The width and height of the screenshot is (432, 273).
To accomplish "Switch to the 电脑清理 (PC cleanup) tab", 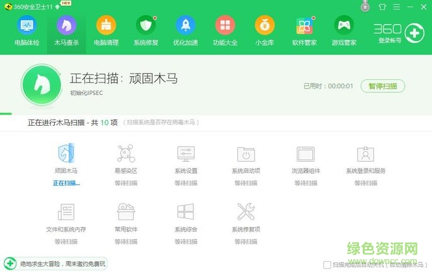I will (106, 31).
